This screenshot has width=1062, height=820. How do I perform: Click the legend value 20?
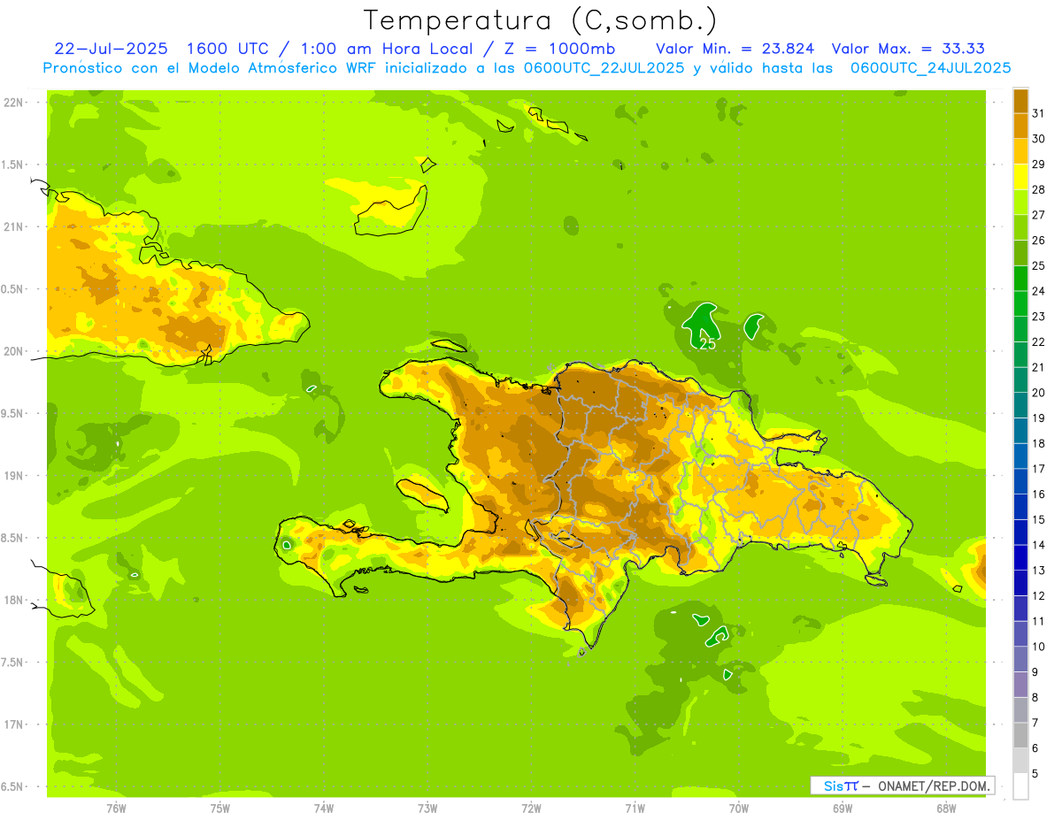[1038, 392]
